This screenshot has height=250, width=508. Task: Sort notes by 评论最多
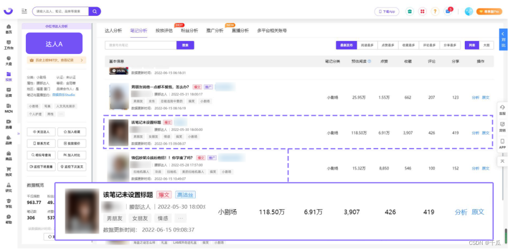pos(429,45)
